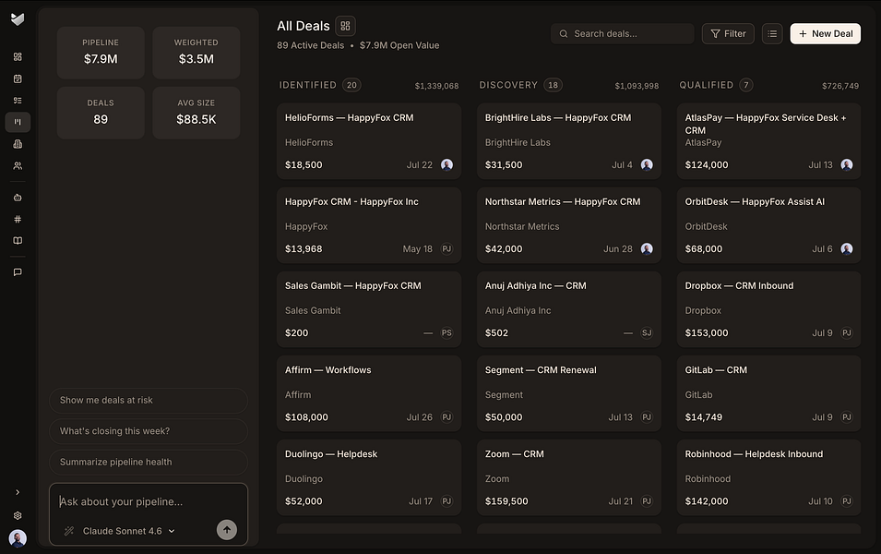Open the Segment — CRM Renewal deal

click(569, 393)
